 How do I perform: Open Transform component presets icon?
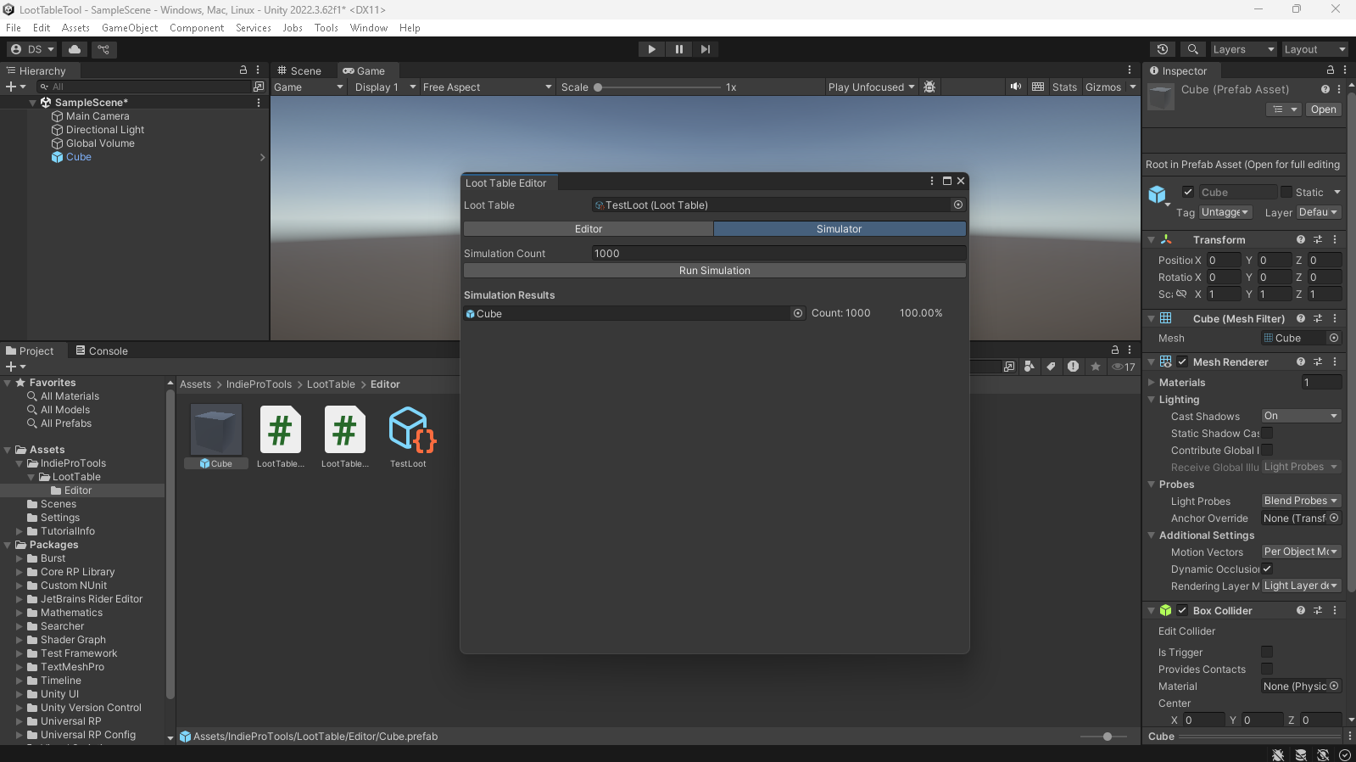(1318, 240)
